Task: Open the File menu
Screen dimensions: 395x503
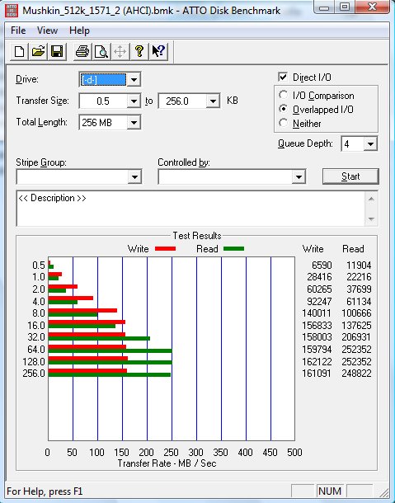Action: point(18,31)
